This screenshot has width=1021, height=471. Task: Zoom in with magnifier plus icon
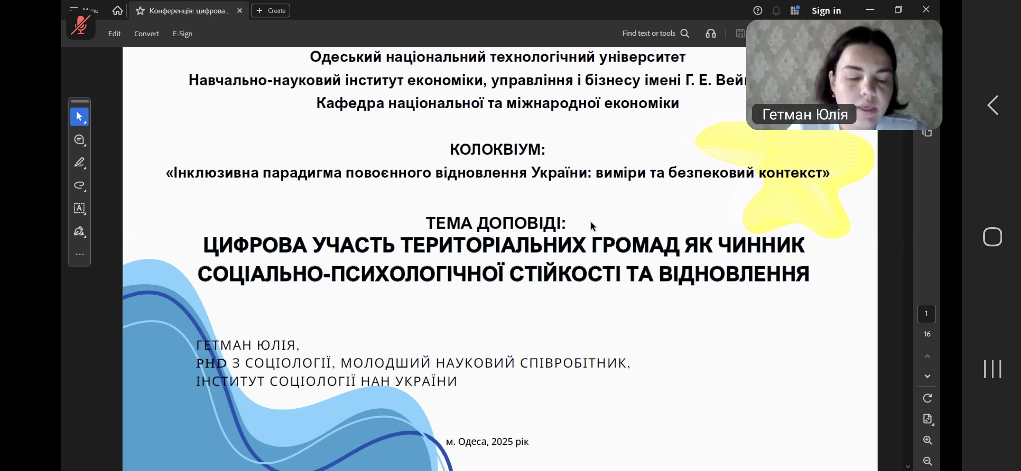[927, 440]
